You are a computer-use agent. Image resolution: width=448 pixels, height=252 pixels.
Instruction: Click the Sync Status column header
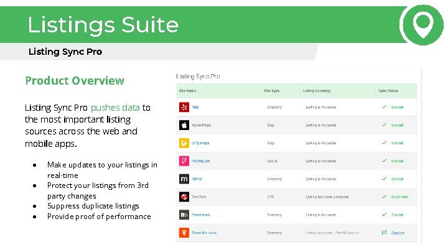(x=388, y=91)
